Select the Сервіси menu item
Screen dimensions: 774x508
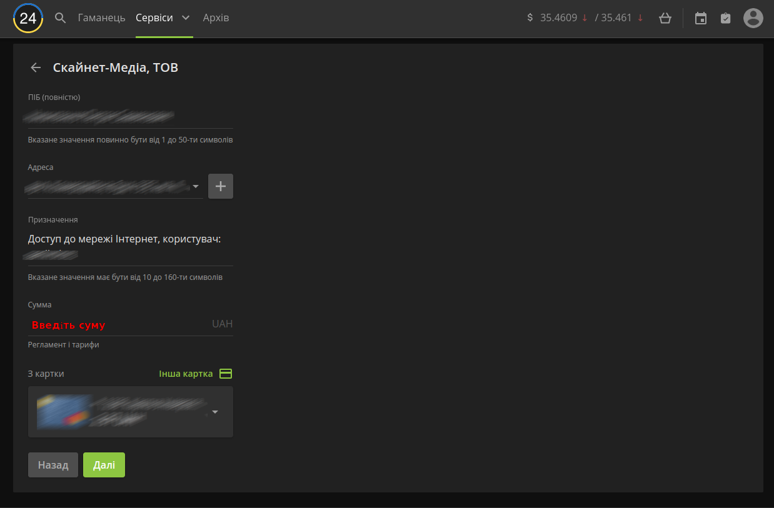(154, 18)
